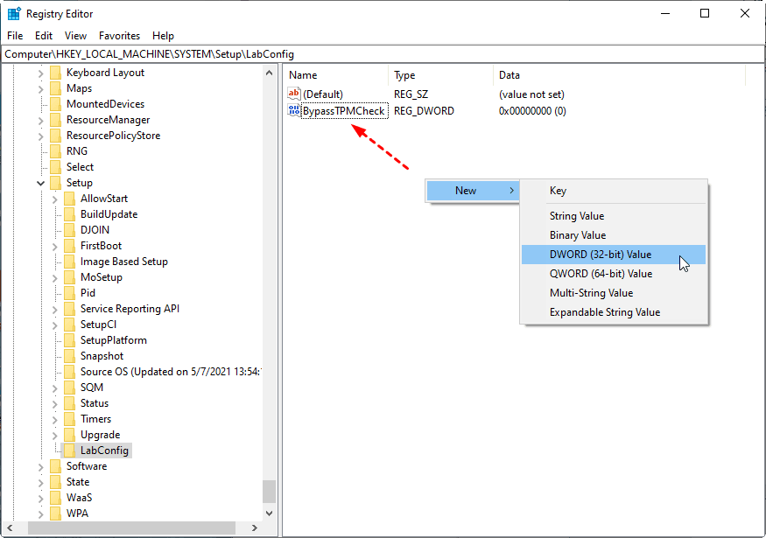The image size is (766, 538).
Task: Click the Software folder icon
Action: pos(56,466)
